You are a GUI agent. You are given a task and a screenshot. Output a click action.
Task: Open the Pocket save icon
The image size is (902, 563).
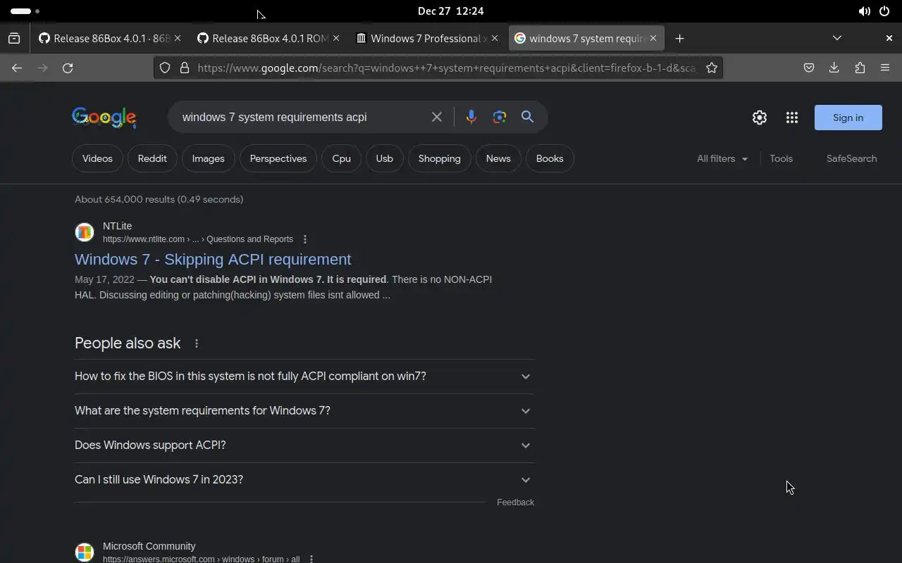pyautogui.click(x=809, y=68)
